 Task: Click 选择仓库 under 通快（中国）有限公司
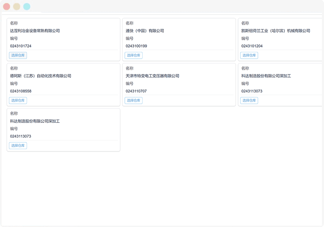tap(133, 55)
